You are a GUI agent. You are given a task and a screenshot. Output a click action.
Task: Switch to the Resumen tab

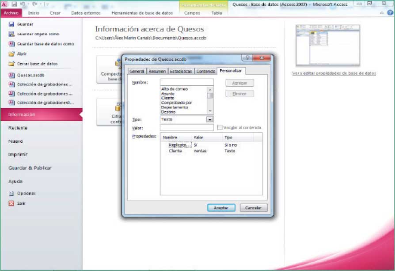pos(157,71)
